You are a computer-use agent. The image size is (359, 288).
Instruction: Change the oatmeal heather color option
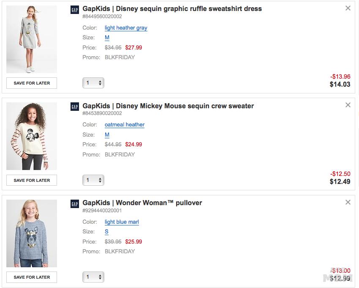click(x=125, y=125)
